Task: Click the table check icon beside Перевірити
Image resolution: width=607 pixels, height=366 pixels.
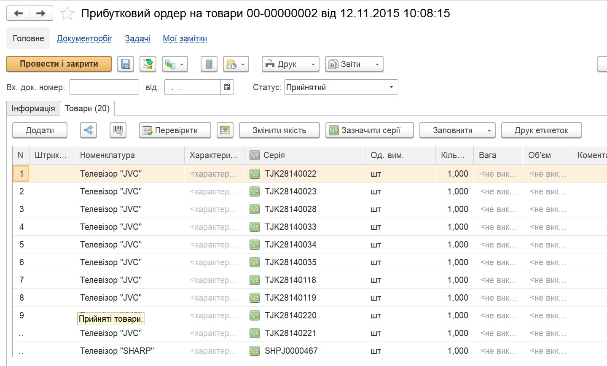Action: 225,130
